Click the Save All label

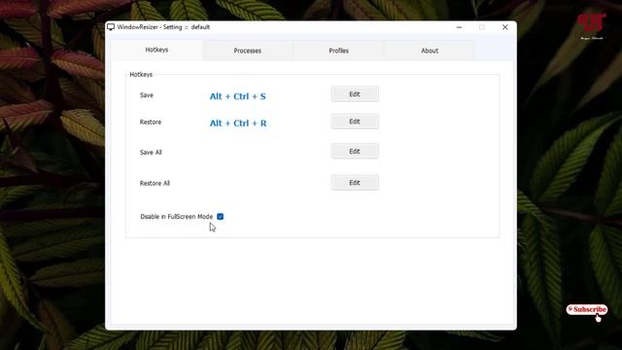coord(151,153)
